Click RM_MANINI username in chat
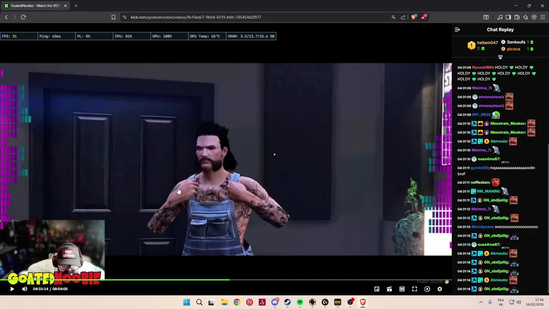This screenshot has width=549, height=309. click(x=488, y=191)
